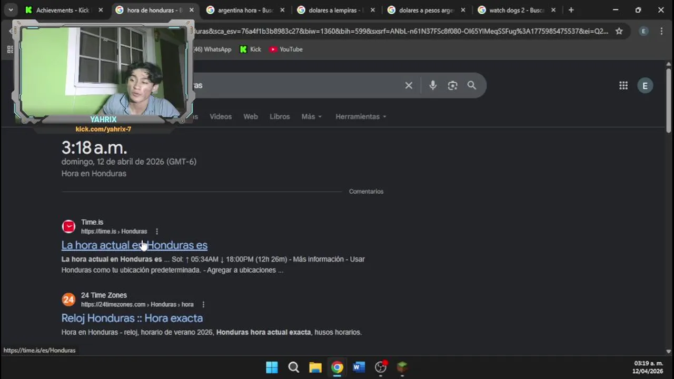This screenshot has height=379, width=674.
Task: Open the Minecraft taskbar icon
Action: click(402, 367)
